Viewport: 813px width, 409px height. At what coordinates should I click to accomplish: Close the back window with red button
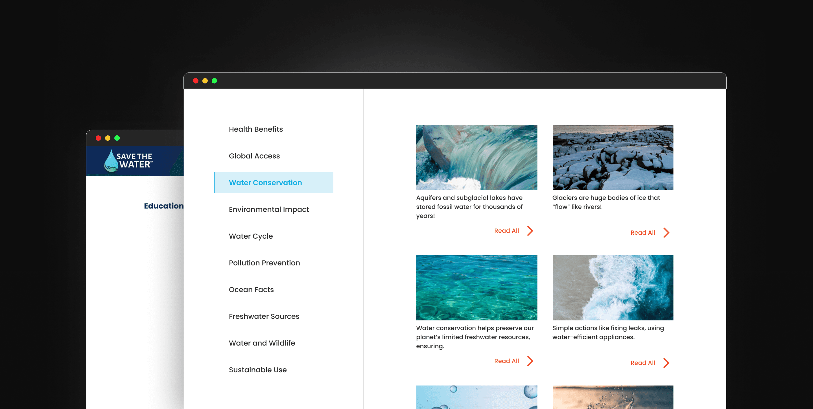99,138
